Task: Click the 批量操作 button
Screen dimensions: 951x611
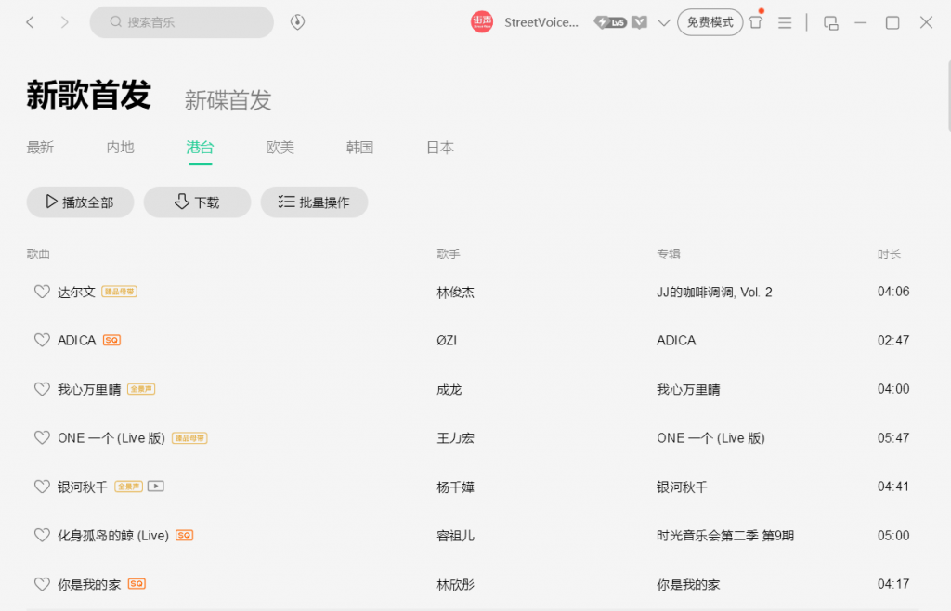Action: pos(314,201)
